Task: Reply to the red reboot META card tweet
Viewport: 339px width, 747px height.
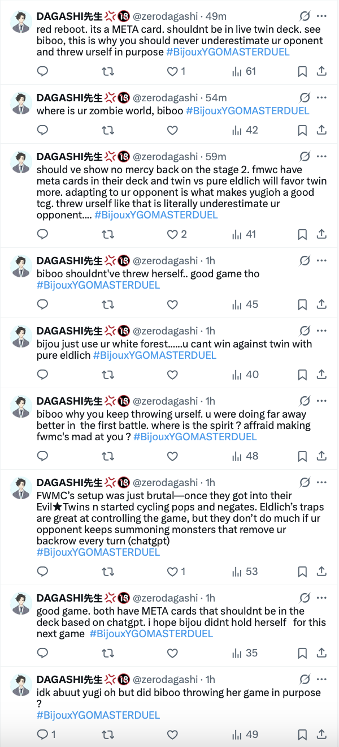Action: point(42,71)
